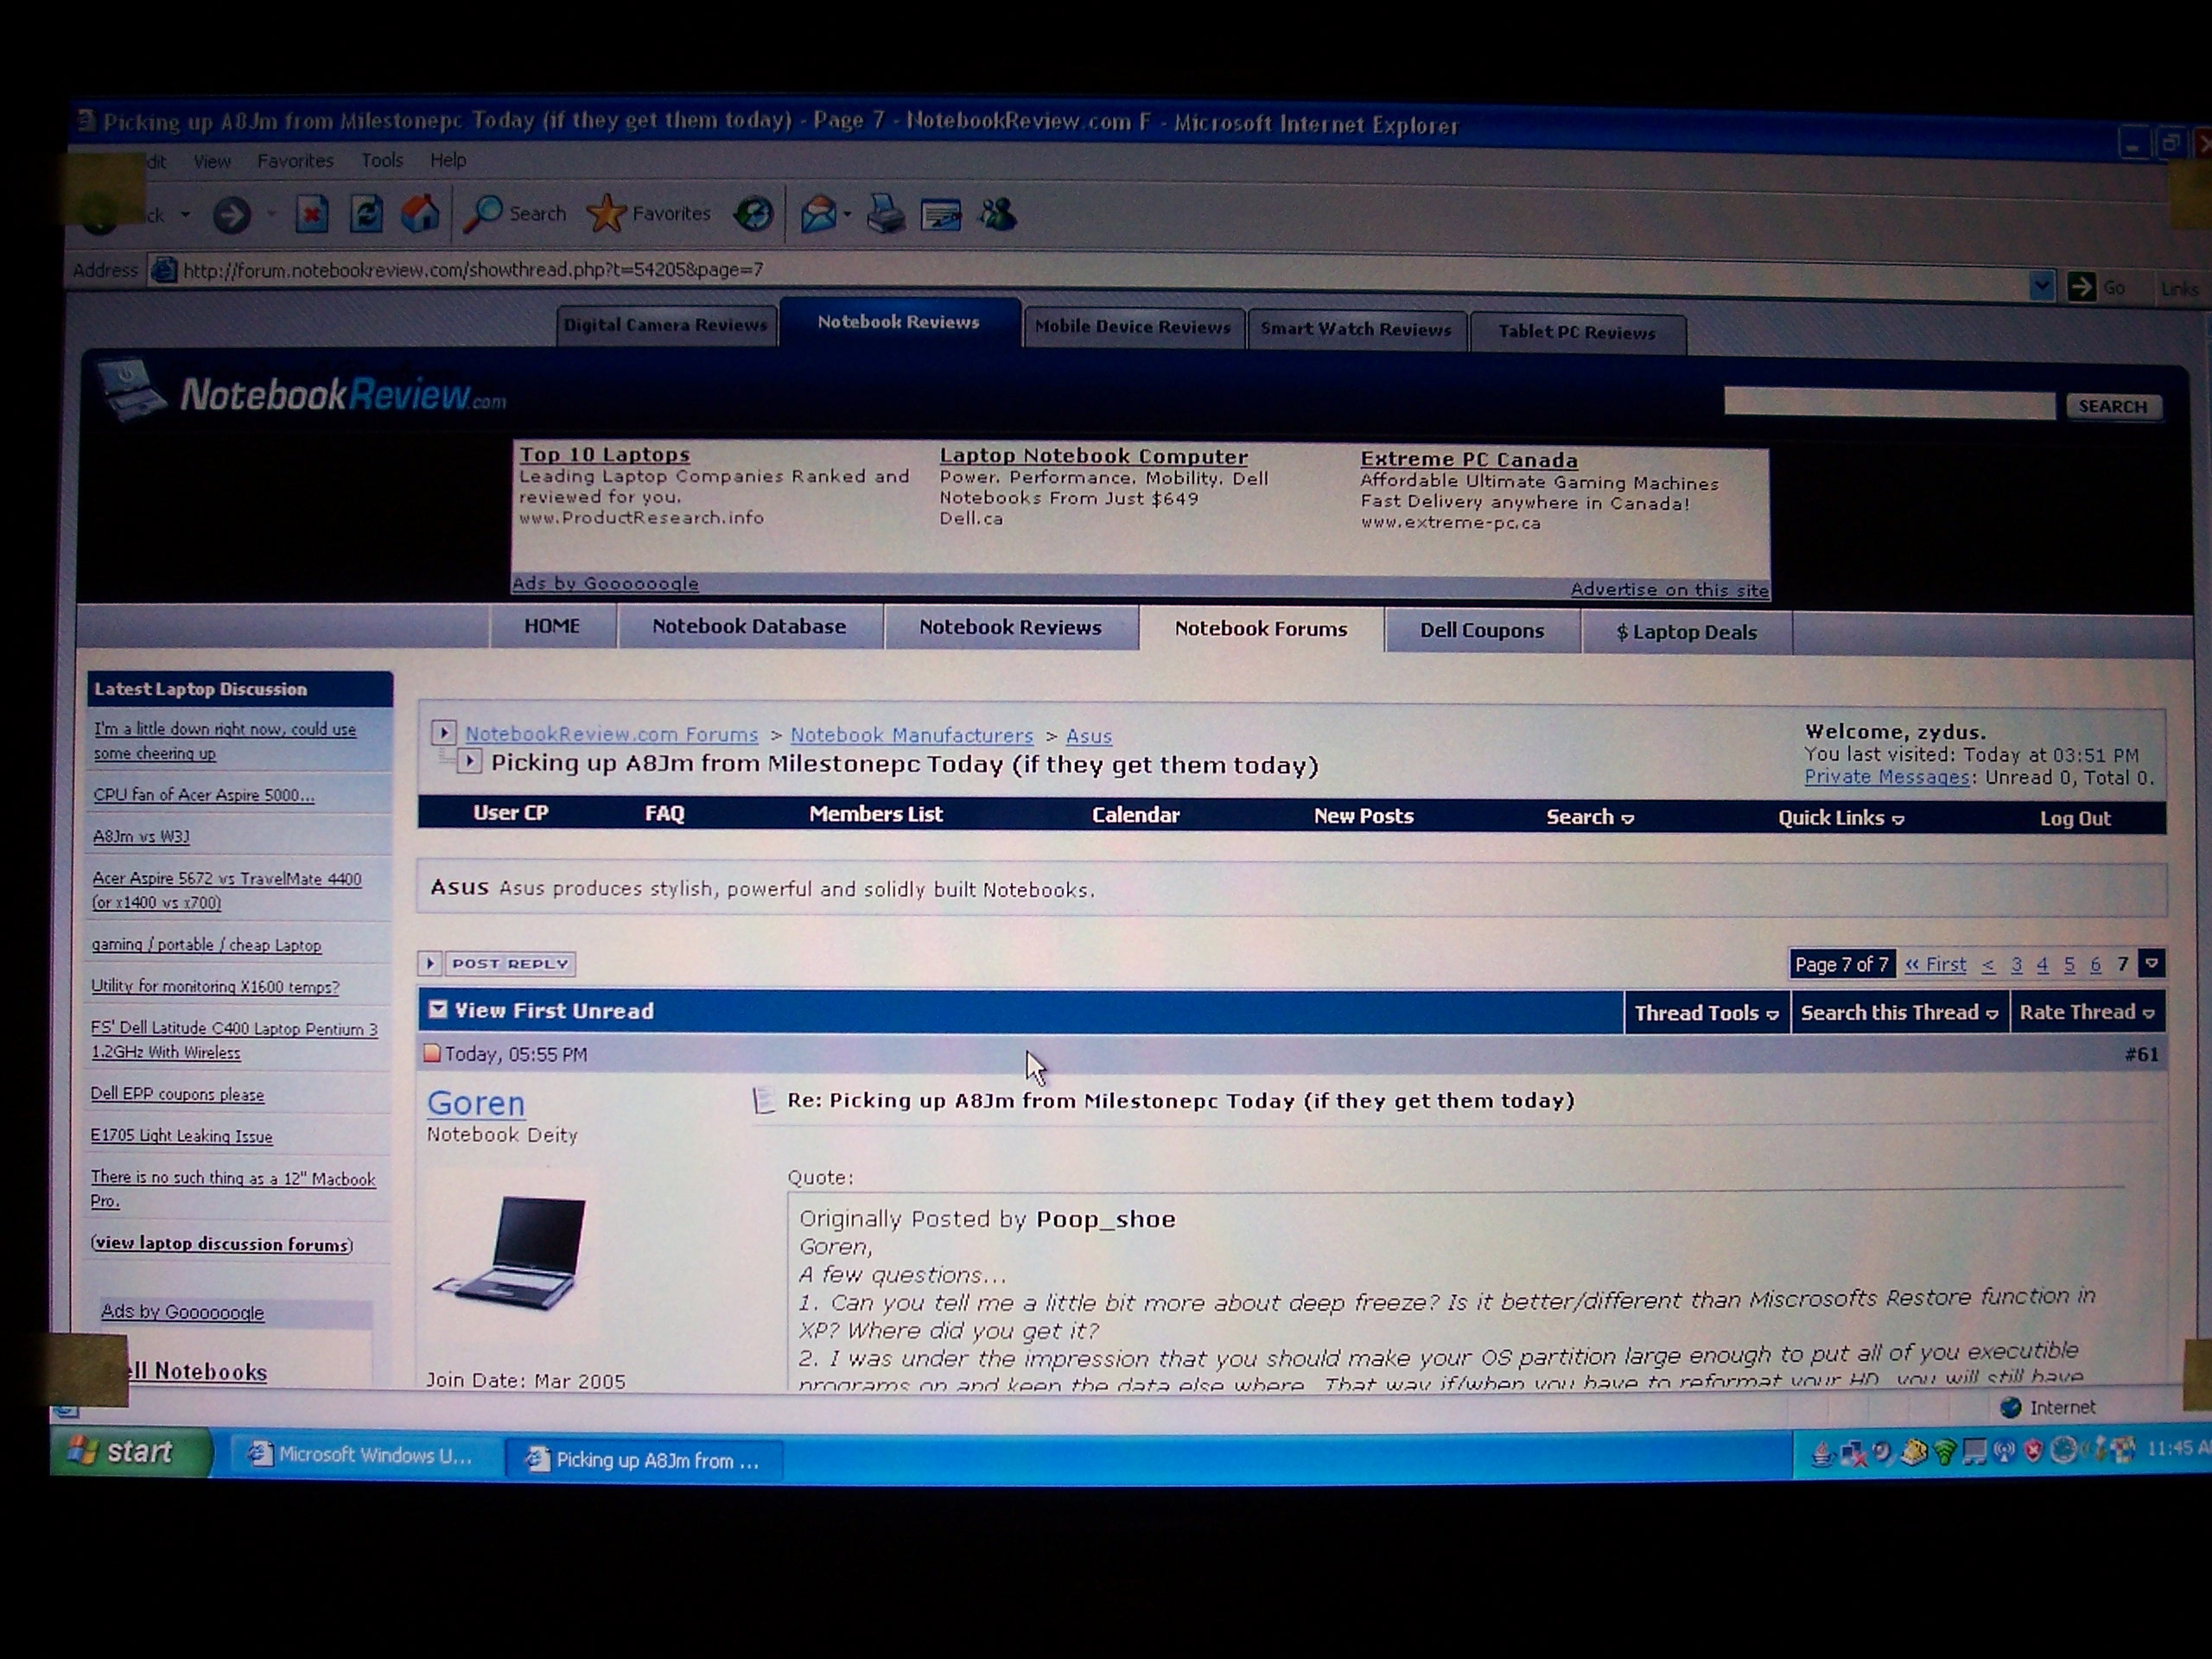This screenshot has height=1659, width=2212.
Task: Click the Edit page toolbar icon
Action: pyautogui.click(x=941, y=215)
